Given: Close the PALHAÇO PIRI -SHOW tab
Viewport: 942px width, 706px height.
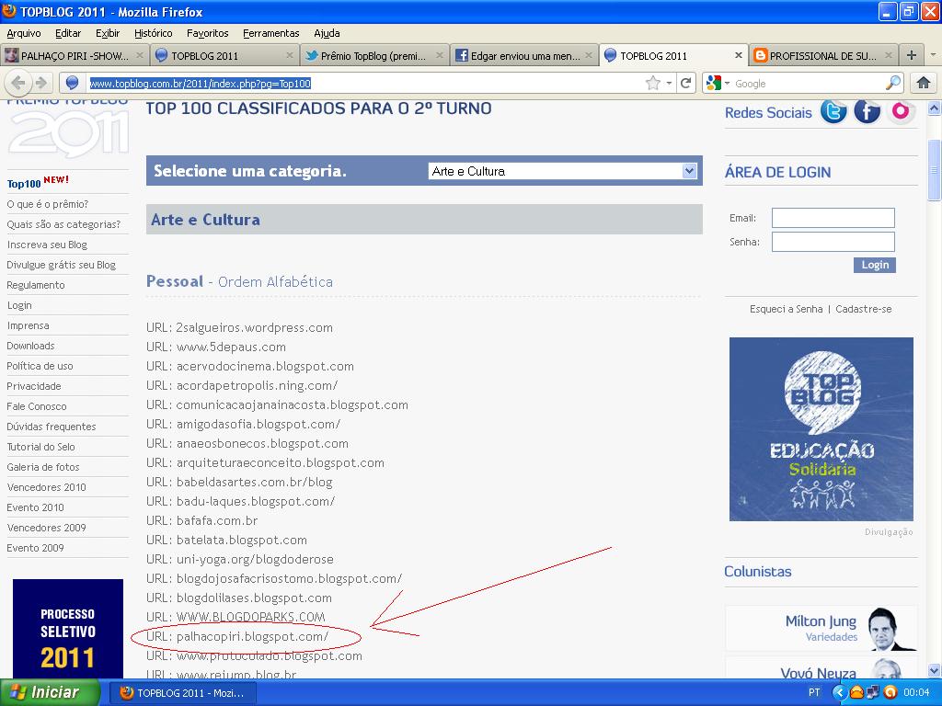Looking at the screenshot, I should pyautogui.click(x=140, y=55).
